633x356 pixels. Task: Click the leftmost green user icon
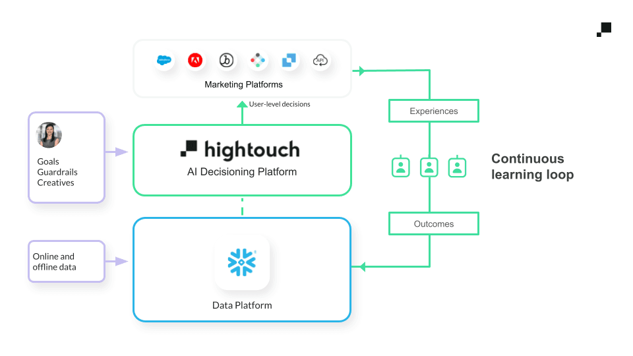(401, 167)
